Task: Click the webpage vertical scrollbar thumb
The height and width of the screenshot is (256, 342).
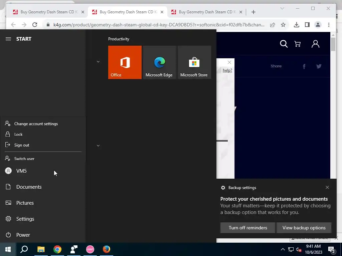Action: point(333,44)
